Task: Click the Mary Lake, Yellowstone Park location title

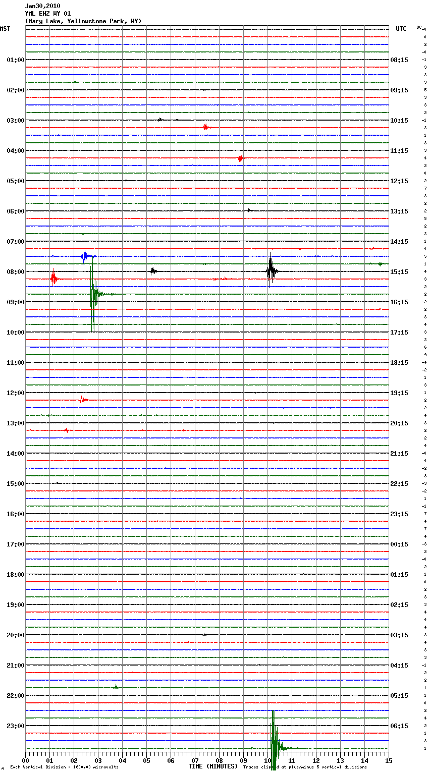Action: (83, 21)
